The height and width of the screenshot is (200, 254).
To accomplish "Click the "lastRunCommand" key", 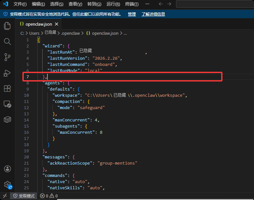I will [67, 65].
